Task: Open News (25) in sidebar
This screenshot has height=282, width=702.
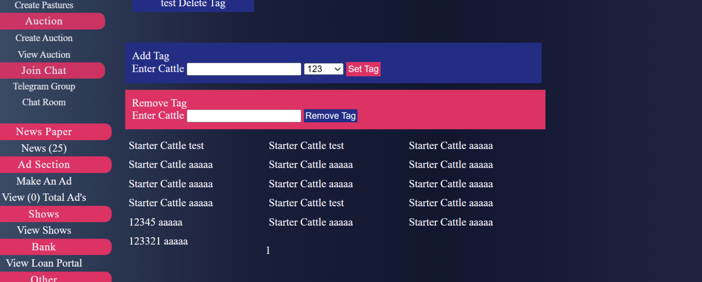Action: click(44, 148)
